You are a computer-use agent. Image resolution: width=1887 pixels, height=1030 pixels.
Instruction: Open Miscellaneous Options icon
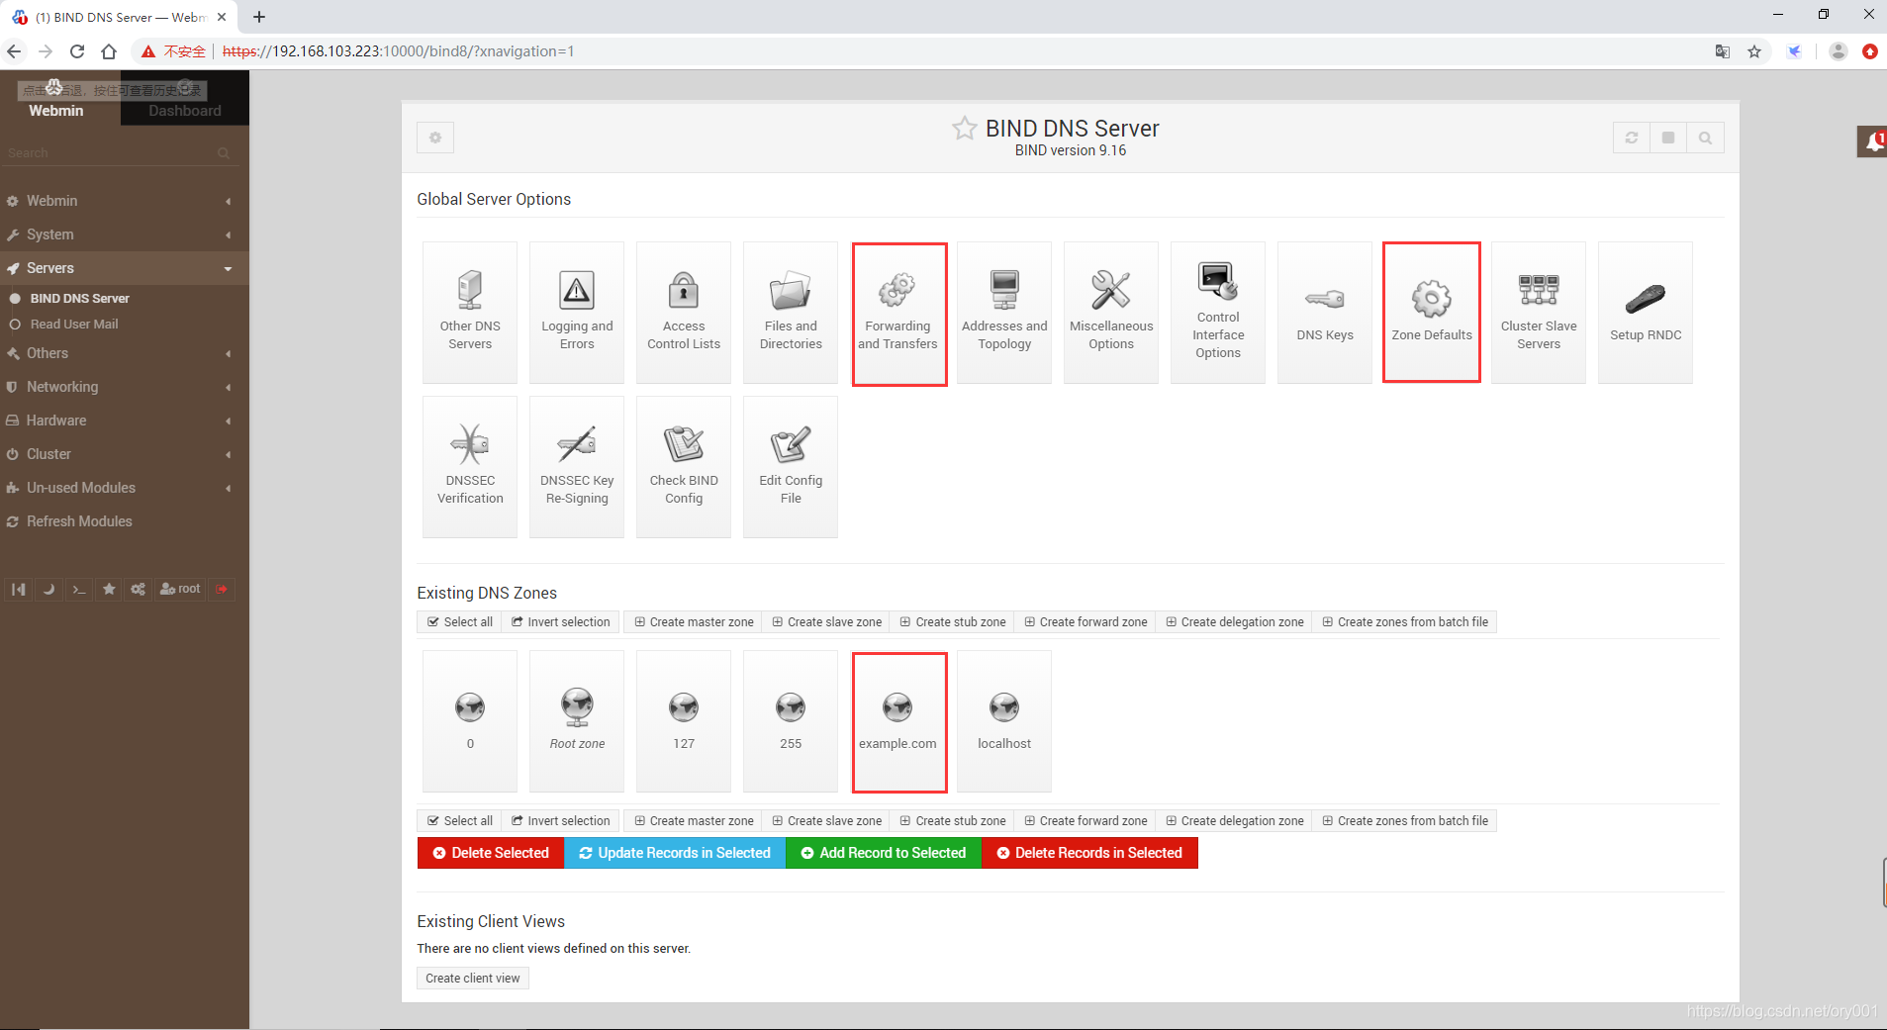(x=1111, y=312)
